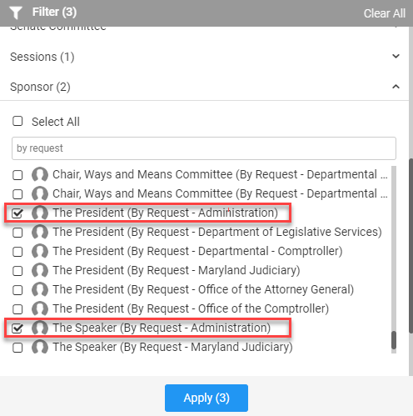
Task: Click avatar icon beside Departmental - Comptroller
Action: click(x=40, y=251)
